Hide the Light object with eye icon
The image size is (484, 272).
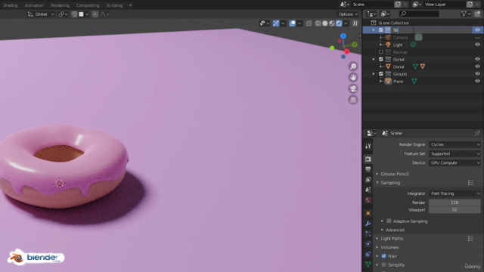477,45
